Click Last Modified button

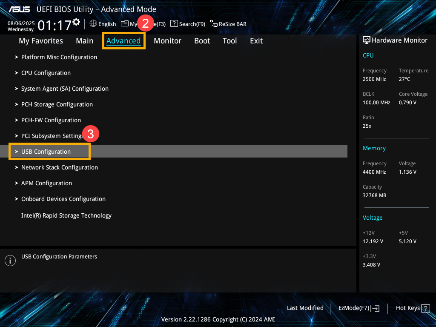(x=305, y=308)
